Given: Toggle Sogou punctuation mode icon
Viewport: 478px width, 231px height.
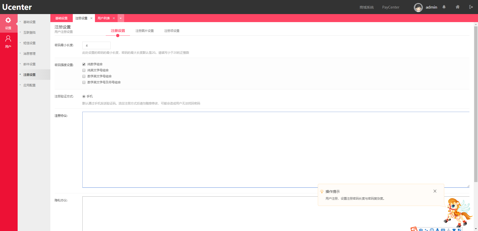Looking at the screenshot, I should (x=426, y=230).
